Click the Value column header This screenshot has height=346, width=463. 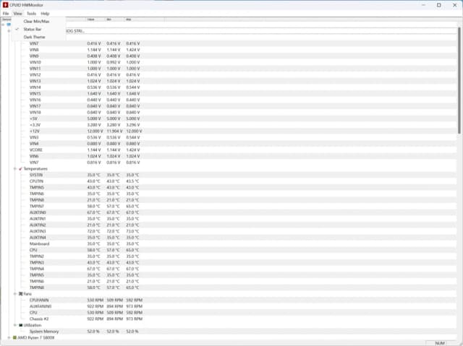pyautogui.click(x=95, y=20)
